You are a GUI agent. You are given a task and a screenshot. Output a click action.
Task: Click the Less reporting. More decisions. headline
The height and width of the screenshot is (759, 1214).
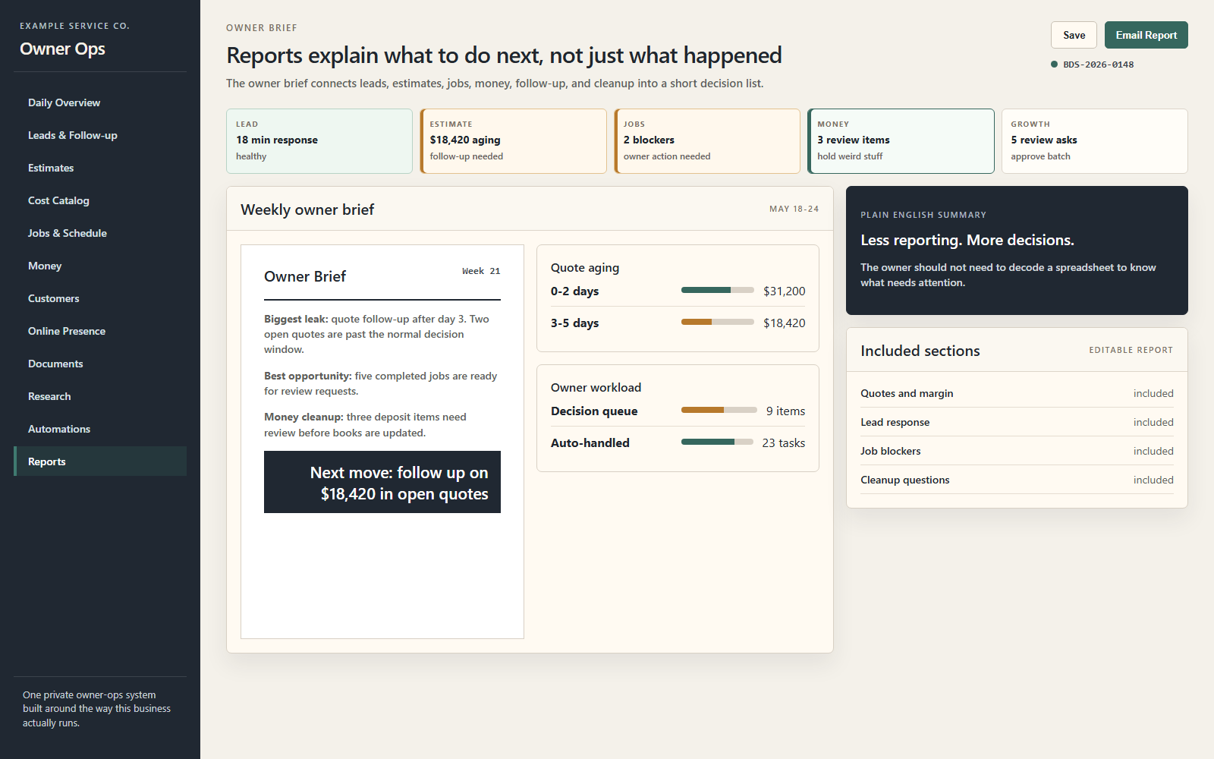pos(967,240)
